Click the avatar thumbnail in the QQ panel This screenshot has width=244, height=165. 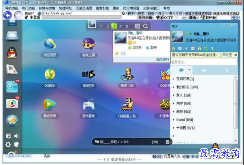coord(177,37)
